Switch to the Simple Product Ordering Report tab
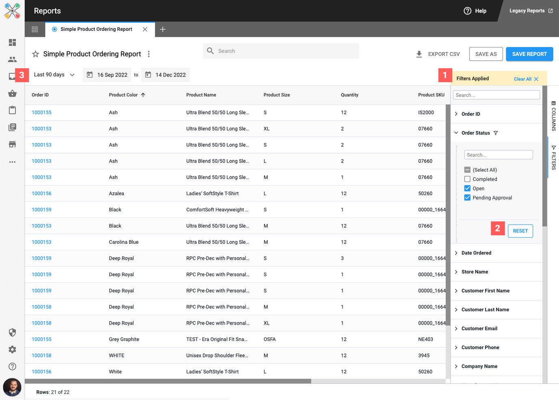Viewport: 559px width, 400px height. point(96,29)
